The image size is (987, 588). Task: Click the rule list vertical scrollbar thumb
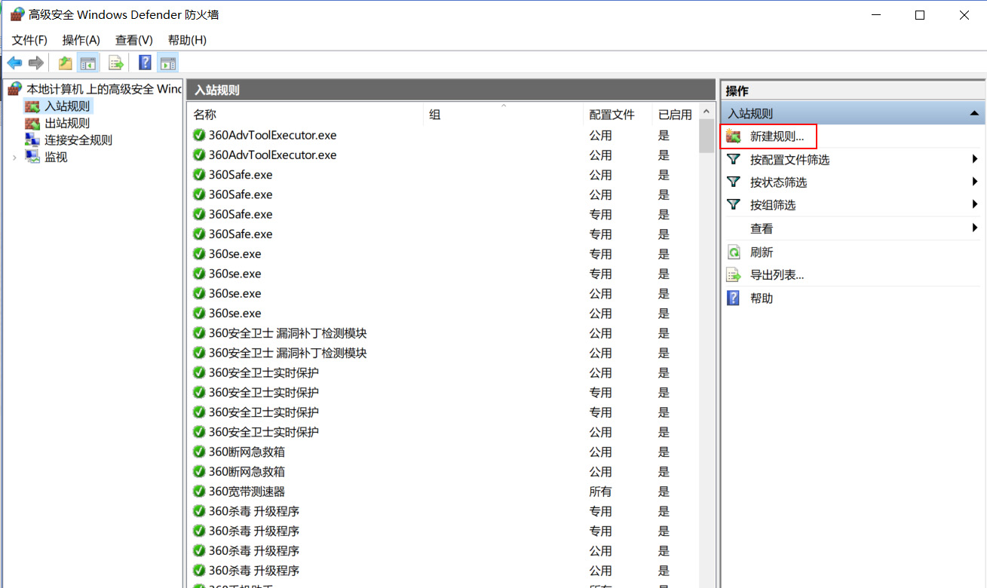[x=707, y=136]
